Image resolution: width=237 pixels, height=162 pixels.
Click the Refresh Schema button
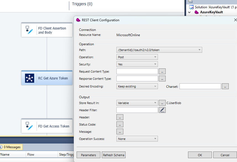(114, 155)
